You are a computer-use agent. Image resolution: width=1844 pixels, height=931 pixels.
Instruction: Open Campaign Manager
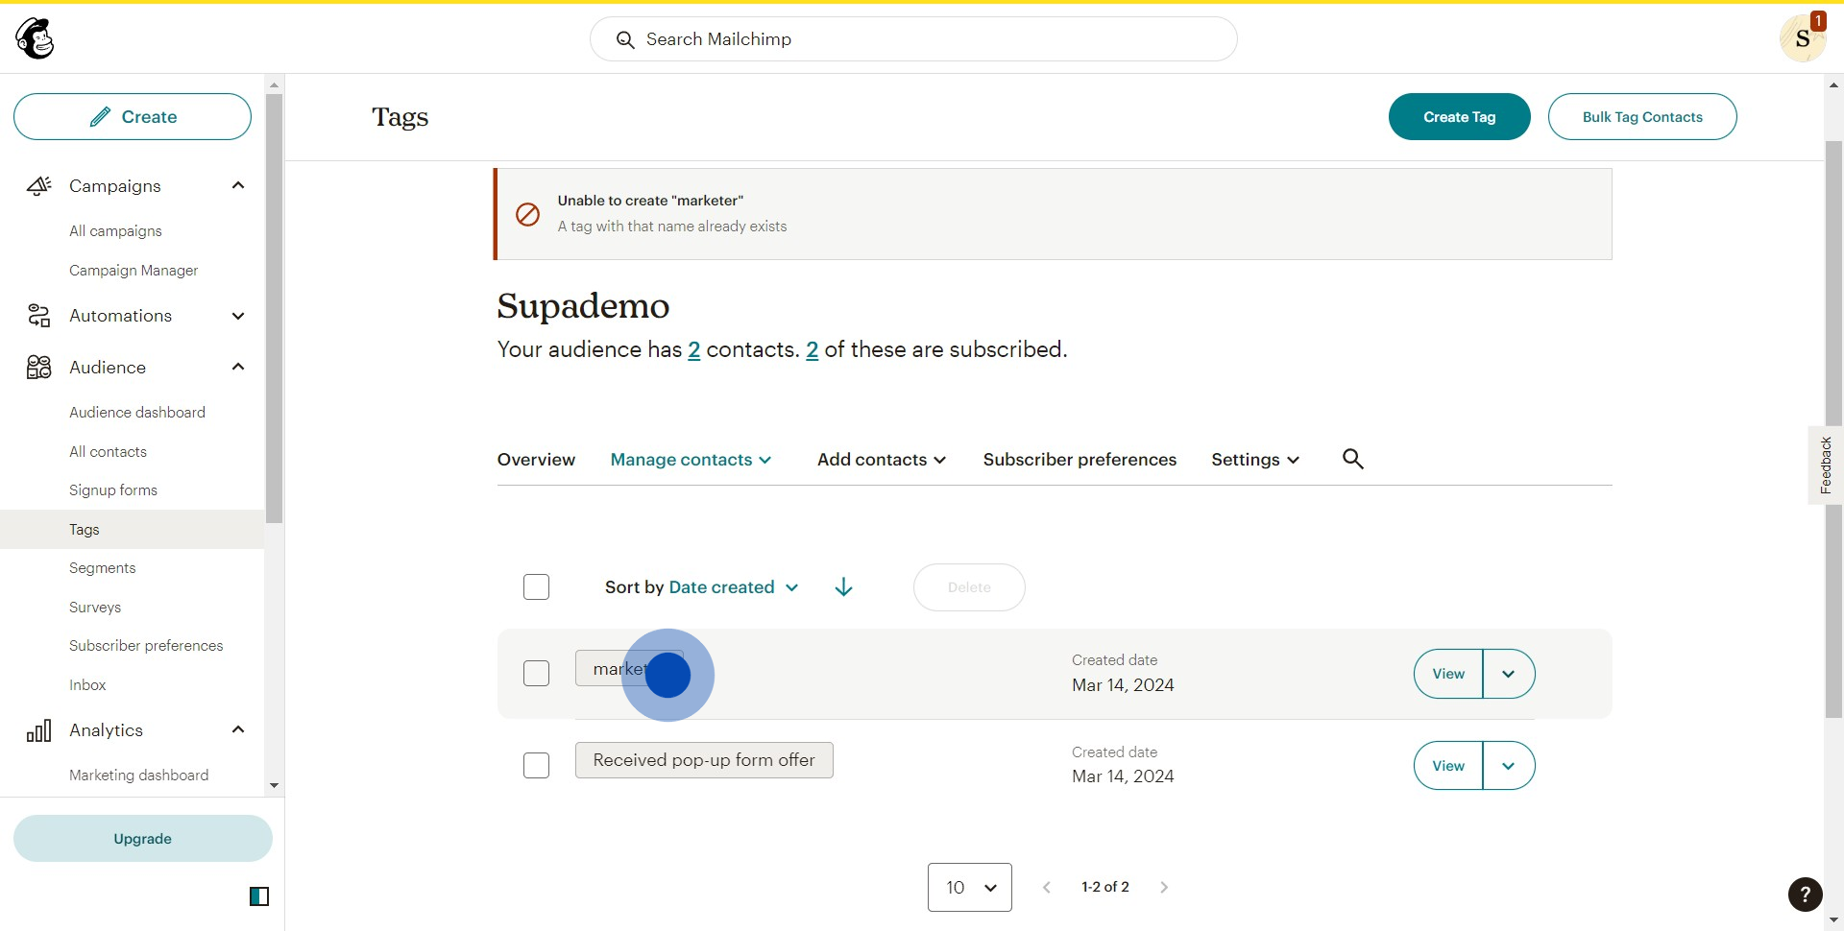133,271
